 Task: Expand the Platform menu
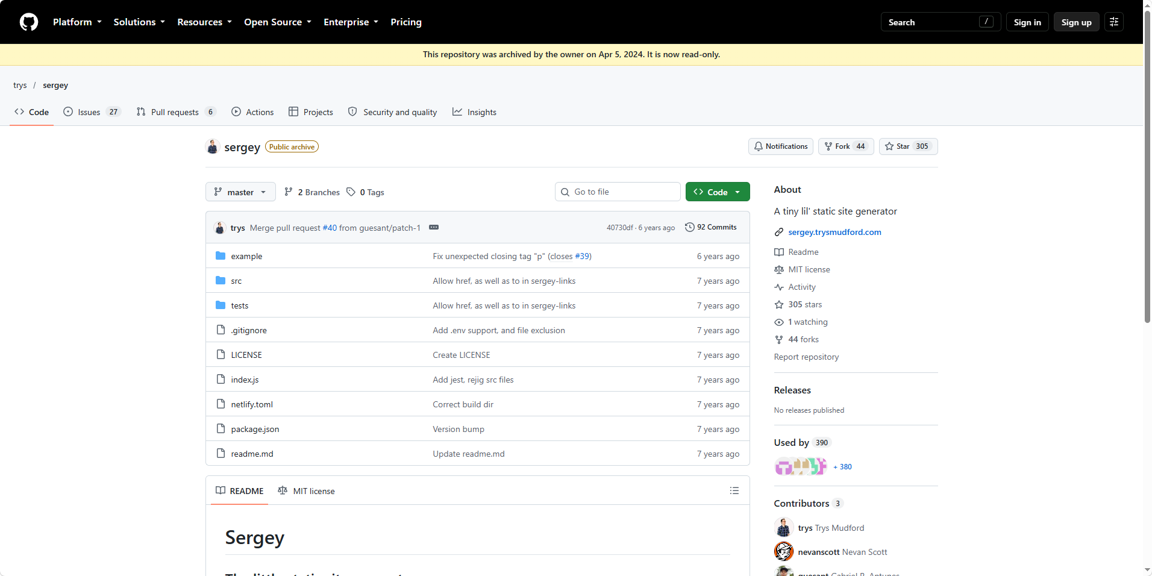(77, 22)
